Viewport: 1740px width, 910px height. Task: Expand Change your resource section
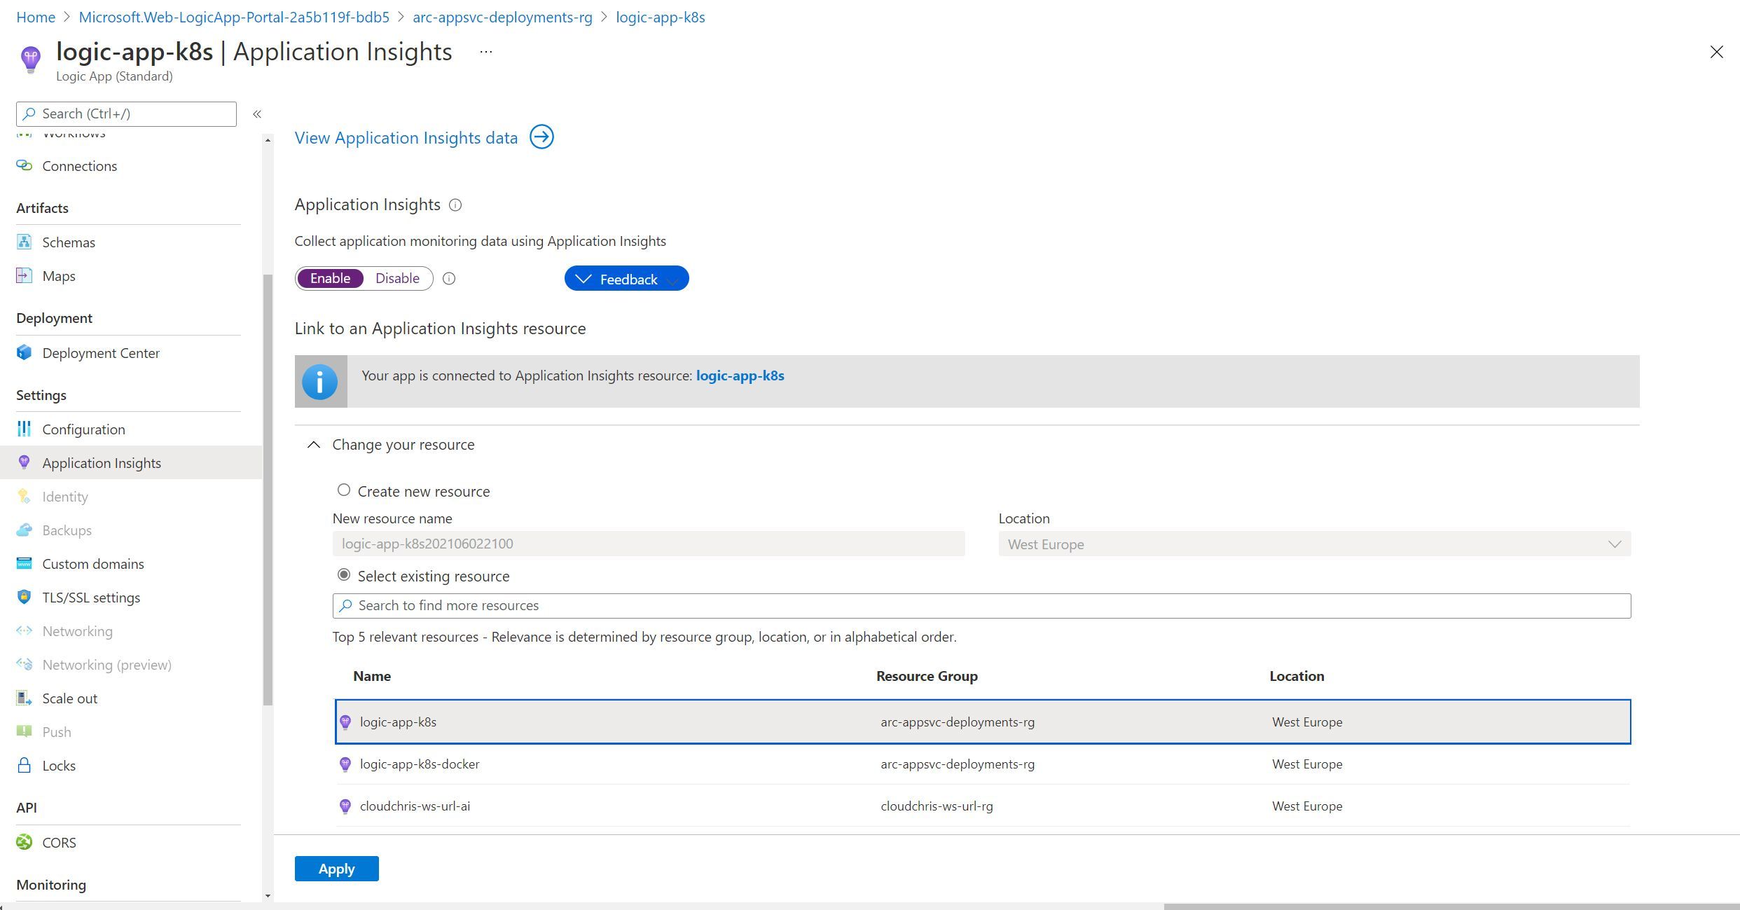coord(313,444)
